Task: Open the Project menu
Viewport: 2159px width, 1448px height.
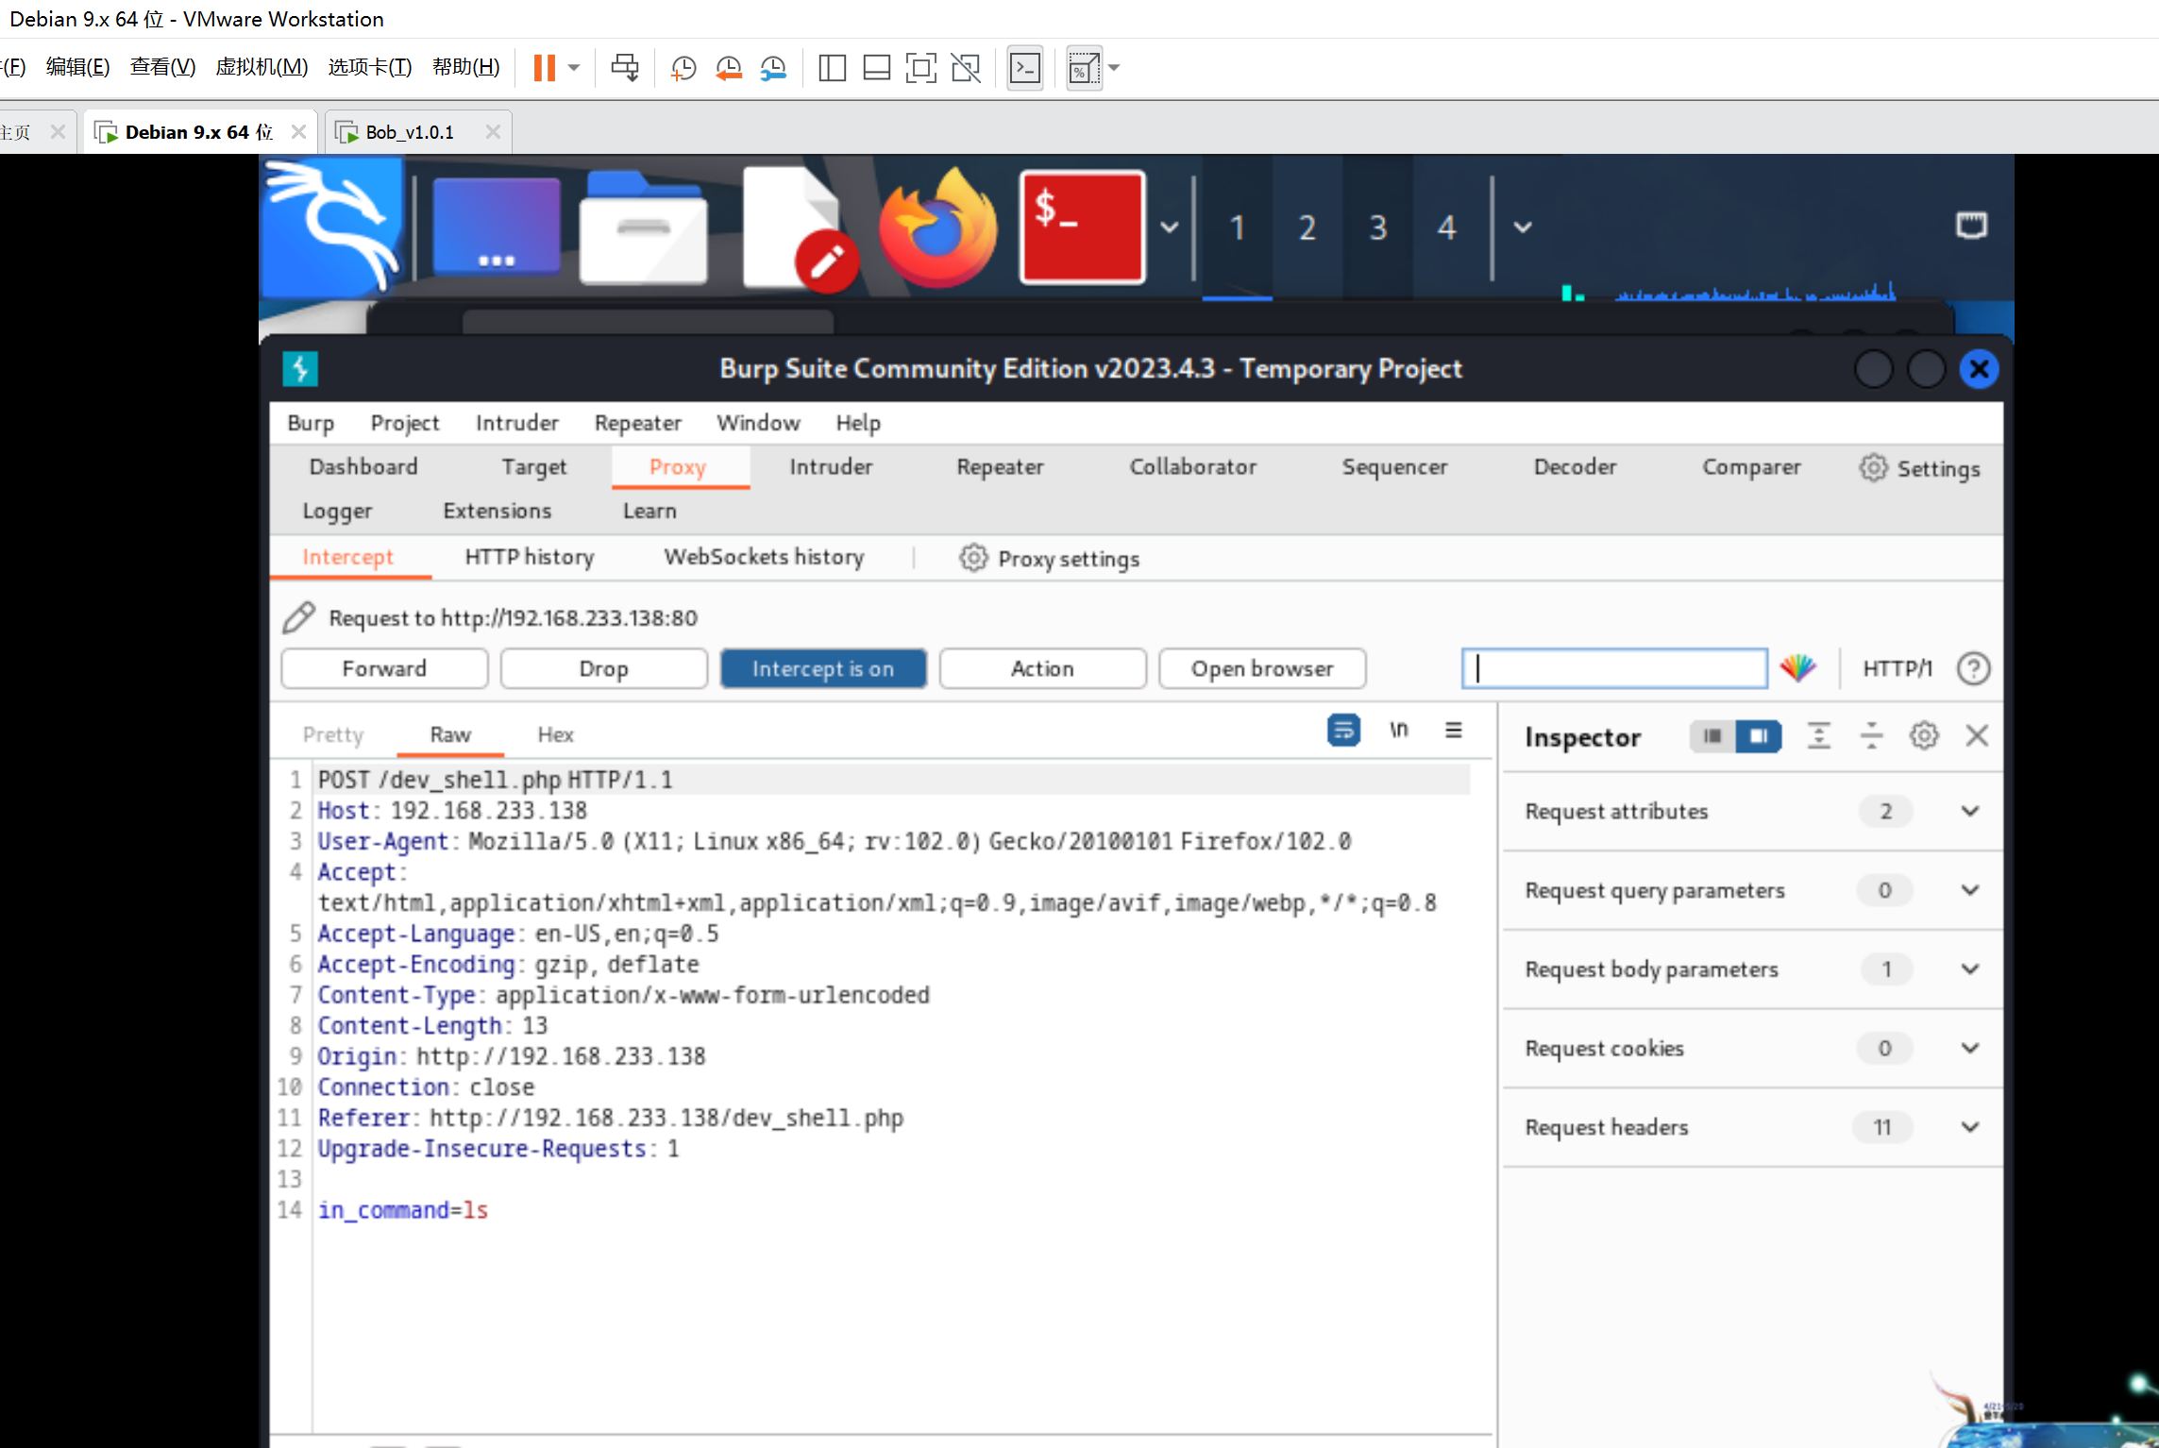Action: [x=405, y=423]
